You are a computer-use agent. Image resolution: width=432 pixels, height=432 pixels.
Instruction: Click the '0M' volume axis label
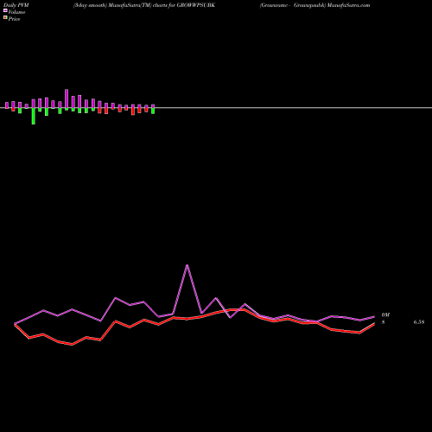click(385, 314)
